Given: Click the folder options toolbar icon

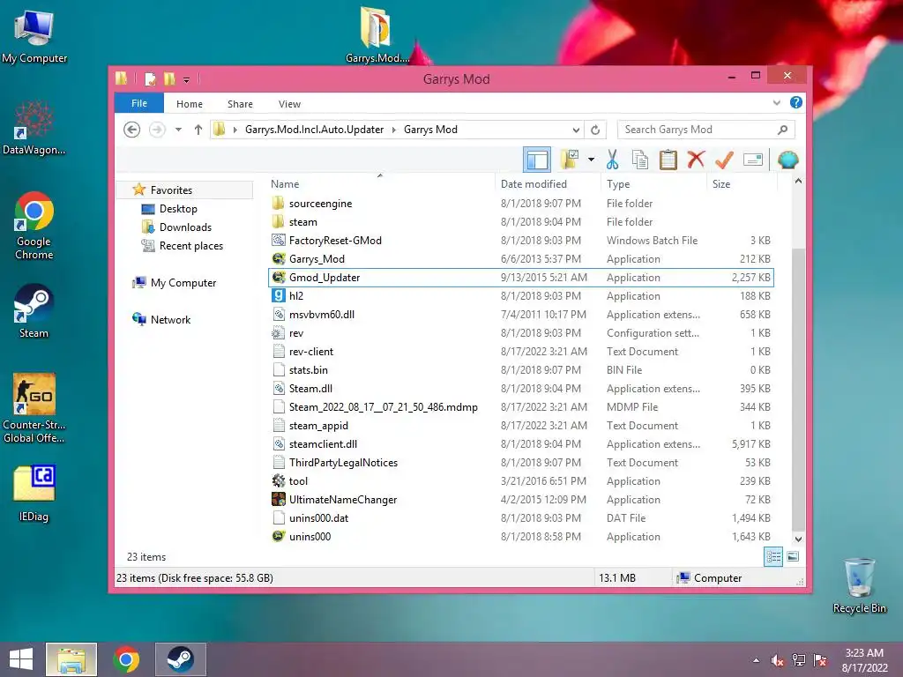Looking at the screenshot, I should [570, 160].
